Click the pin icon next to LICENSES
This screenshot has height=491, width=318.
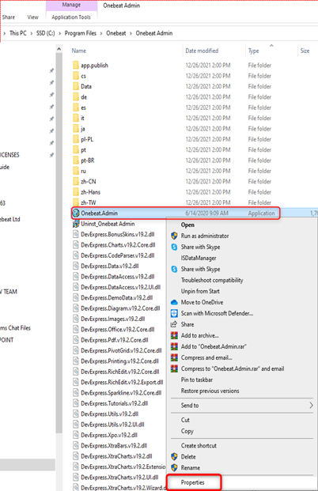point(51,155)
